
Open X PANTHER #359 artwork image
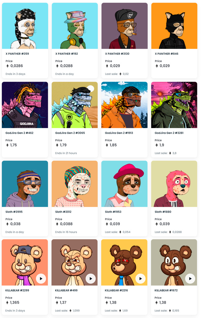coord(25,26)
